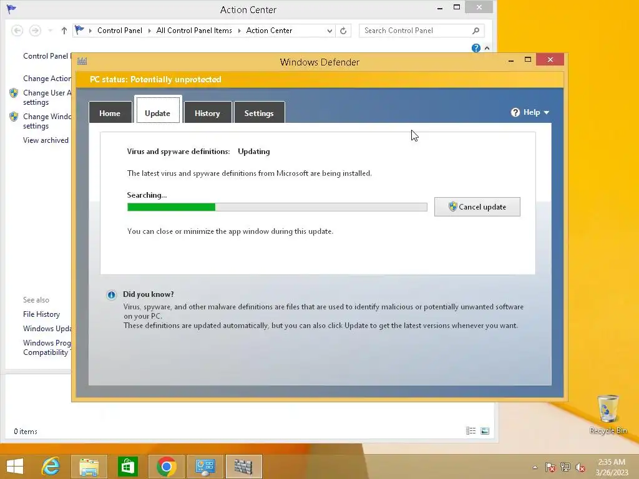Click the 0 items status text
Viewport: 639px width, 479px height.
[25, 432]
